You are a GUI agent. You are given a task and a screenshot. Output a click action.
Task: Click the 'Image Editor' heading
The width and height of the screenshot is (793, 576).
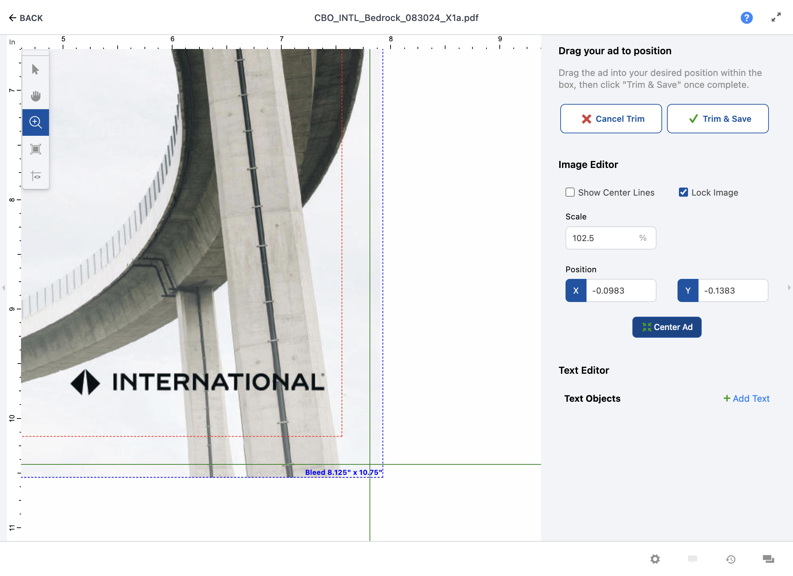point(588,164)
